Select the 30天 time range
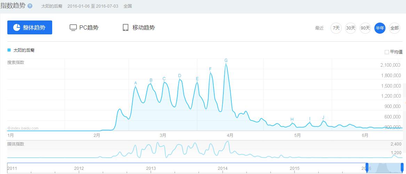The height and width of the screenshot is (174, 406). tap(351, 28)
